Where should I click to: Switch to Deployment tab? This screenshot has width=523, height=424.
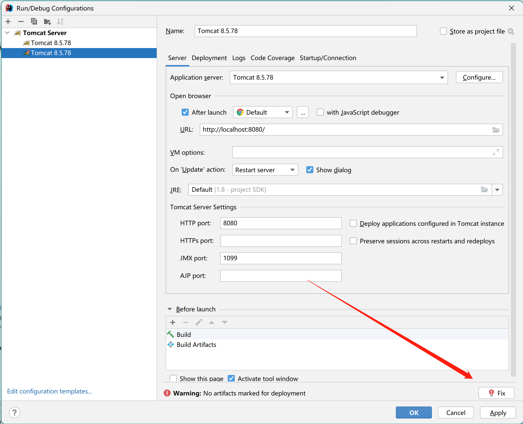[x=209, y=58]
